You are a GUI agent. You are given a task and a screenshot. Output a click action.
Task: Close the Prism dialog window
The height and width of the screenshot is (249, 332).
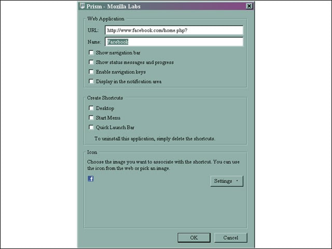click(249, 6)
